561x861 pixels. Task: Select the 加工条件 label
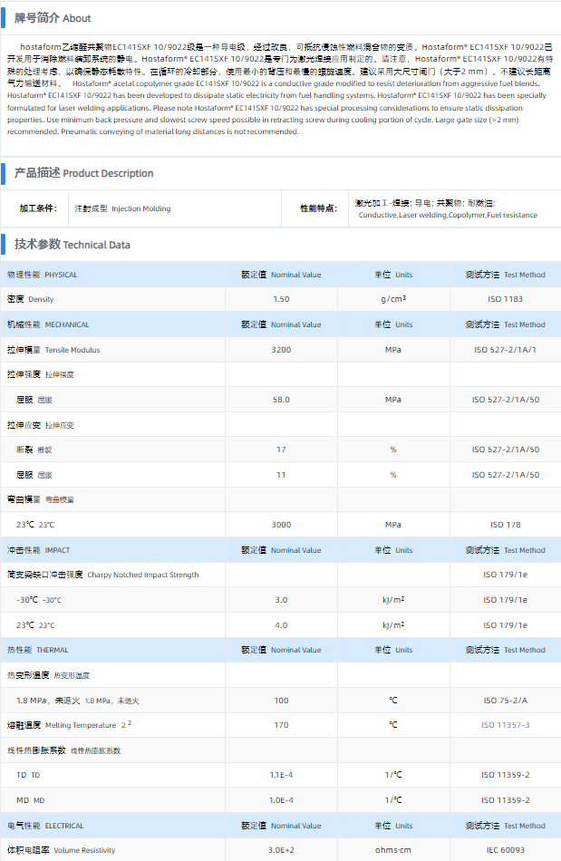click(x=38, y=208)
